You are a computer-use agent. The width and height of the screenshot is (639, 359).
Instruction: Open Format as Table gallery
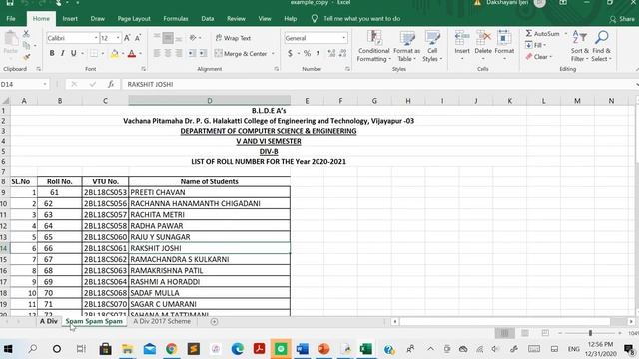[406, 46]
